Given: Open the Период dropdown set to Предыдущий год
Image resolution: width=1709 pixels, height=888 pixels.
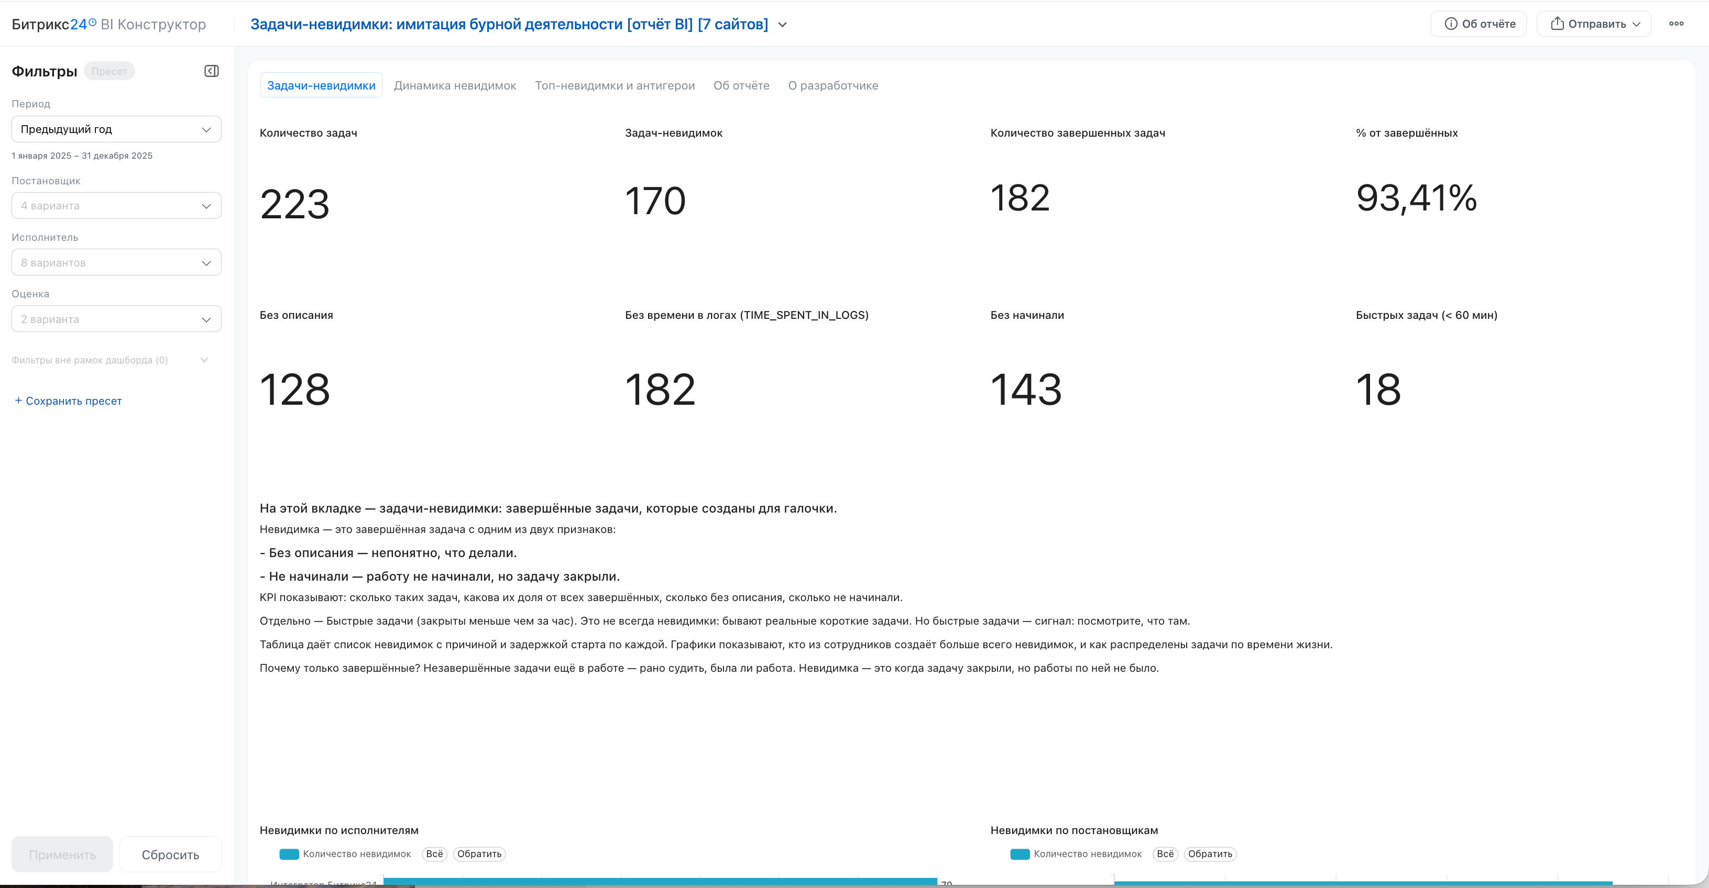Looking at the screenshot, I should 116,129.
